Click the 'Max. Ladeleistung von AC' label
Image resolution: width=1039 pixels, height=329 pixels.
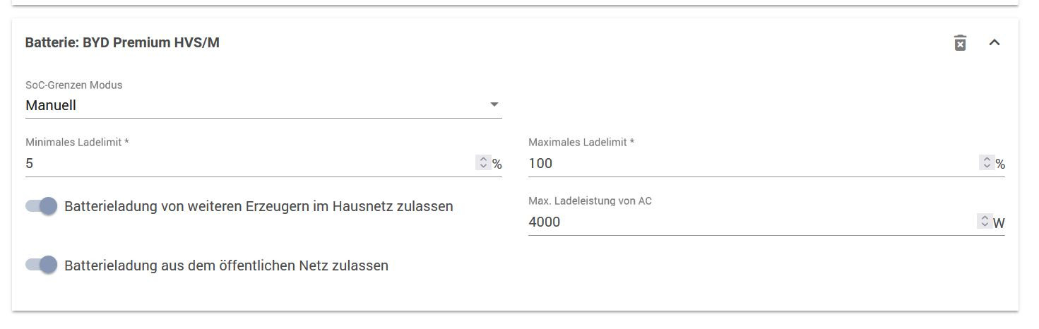tap(590, 201)
